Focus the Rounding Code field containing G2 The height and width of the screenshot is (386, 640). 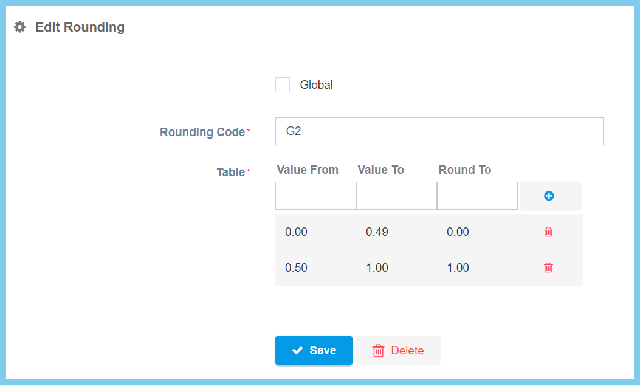click(x=439, y=131)
